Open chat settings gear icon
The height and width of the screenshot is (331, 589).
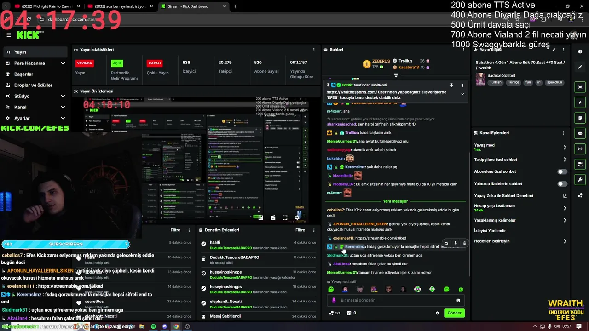tap(438, 313)
